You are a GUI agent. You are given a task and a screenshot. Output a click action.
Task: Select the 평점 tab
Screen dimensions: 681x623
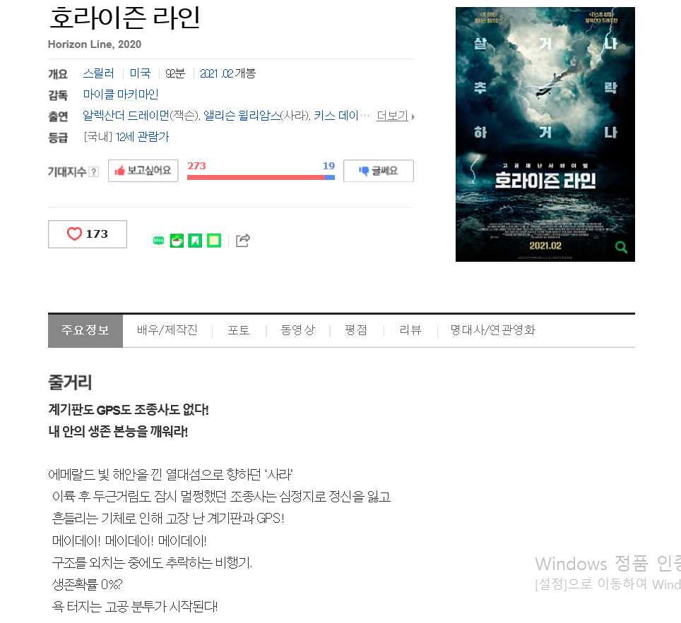tap(356, 330)
